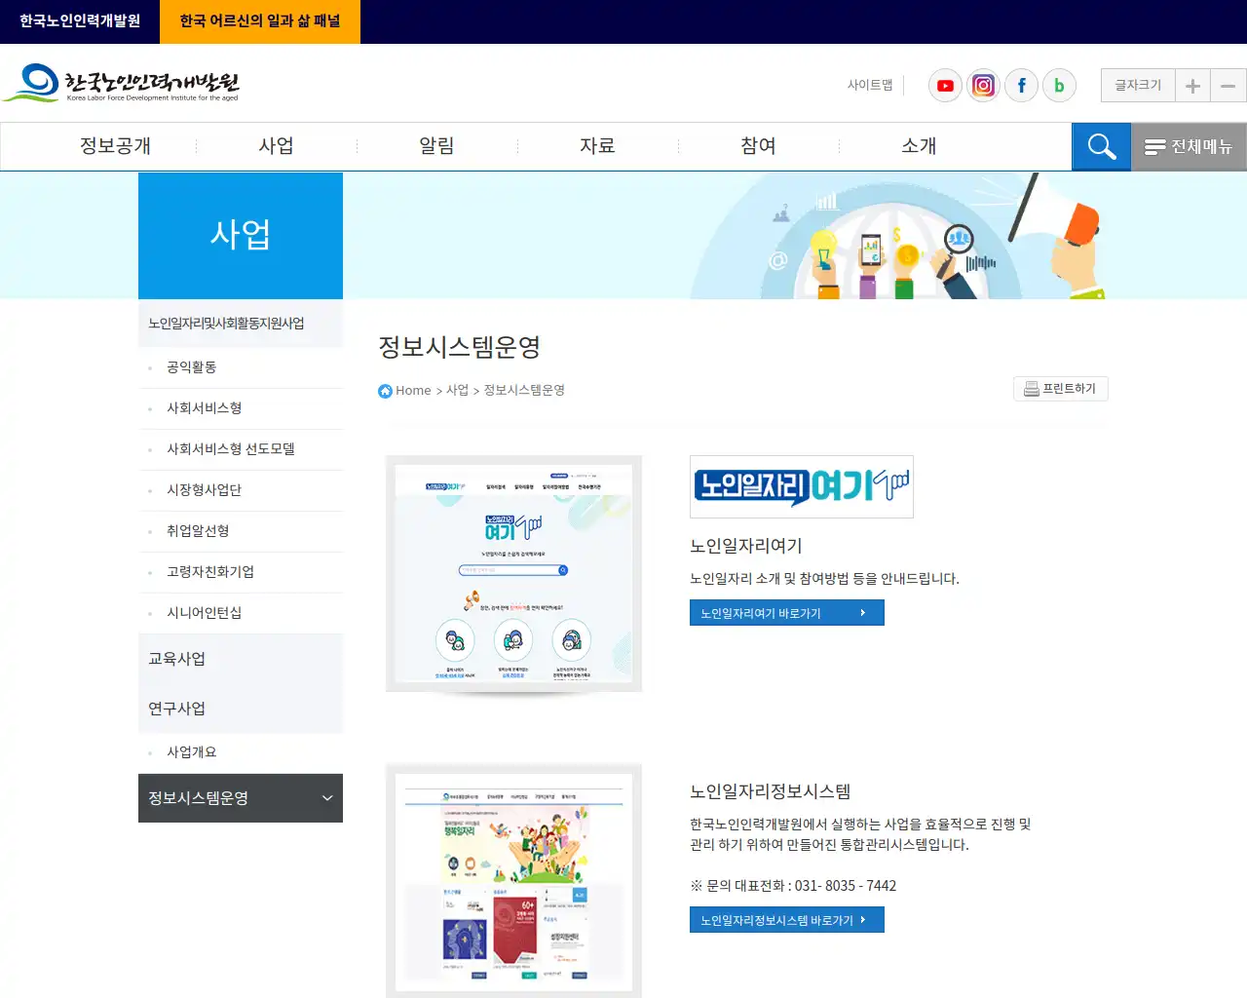Increase font size with plus button
This screenshot has height=998, width=1247.
1192,86
